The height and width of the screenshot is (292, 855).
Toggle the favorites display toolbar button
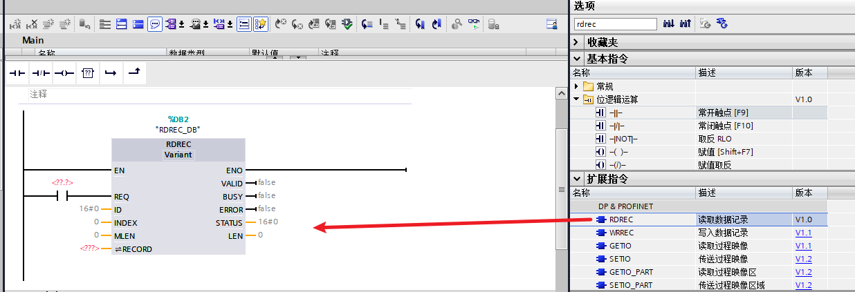261,24
